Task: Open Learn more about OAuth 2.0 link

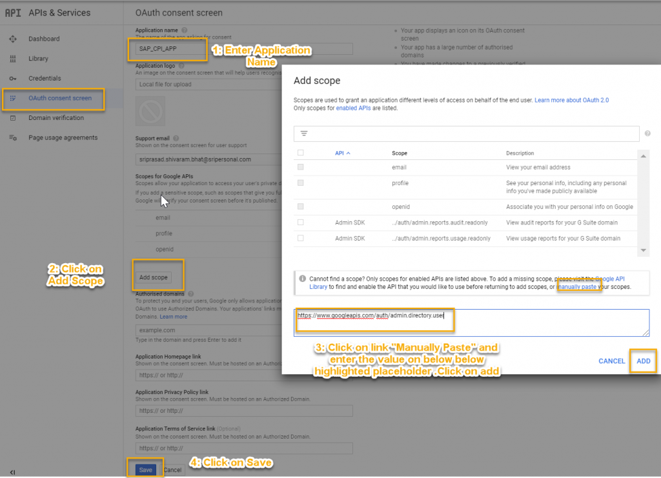Action: (572, 100)
